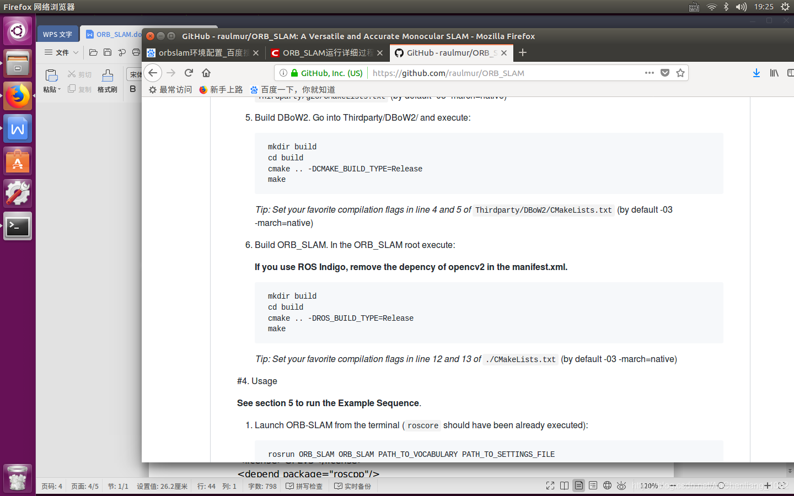Open page actions three-dots menu
The height and width of the screenshot is (496, 794).
click(650, 73)
